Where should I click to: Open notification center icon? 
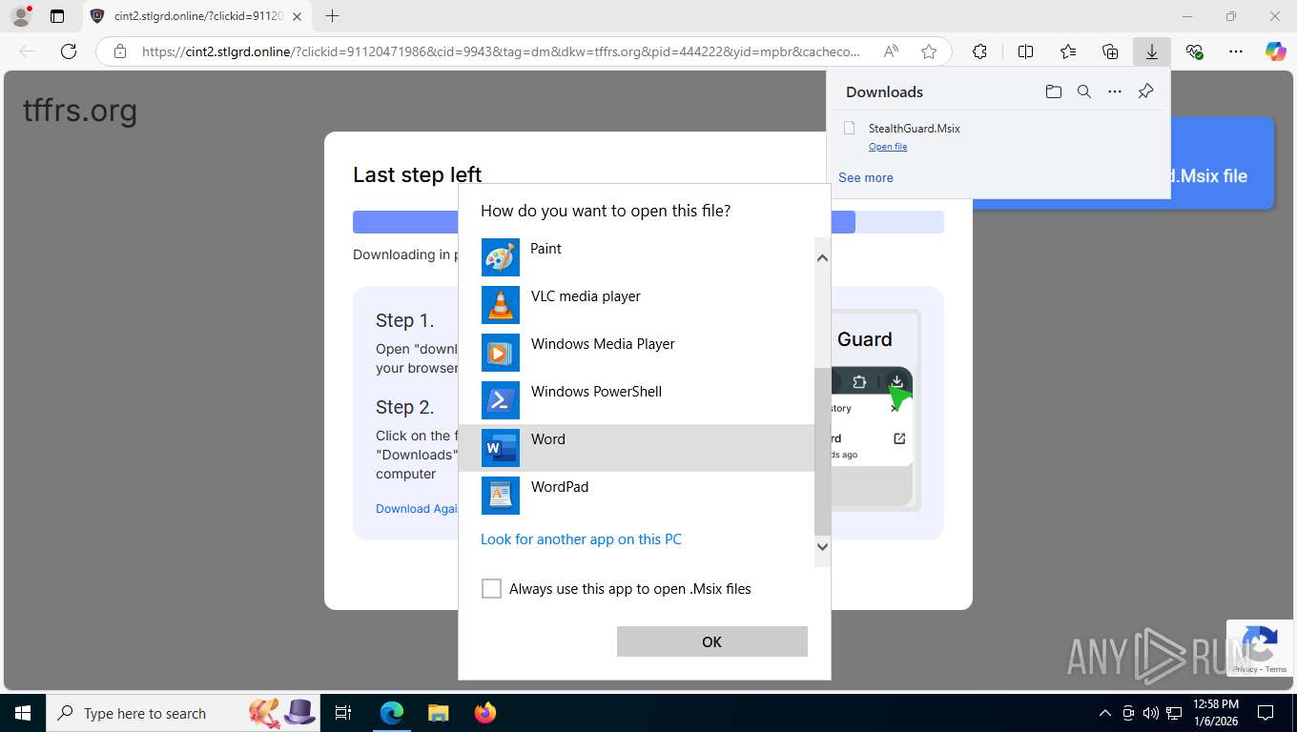click(1266, 713)
